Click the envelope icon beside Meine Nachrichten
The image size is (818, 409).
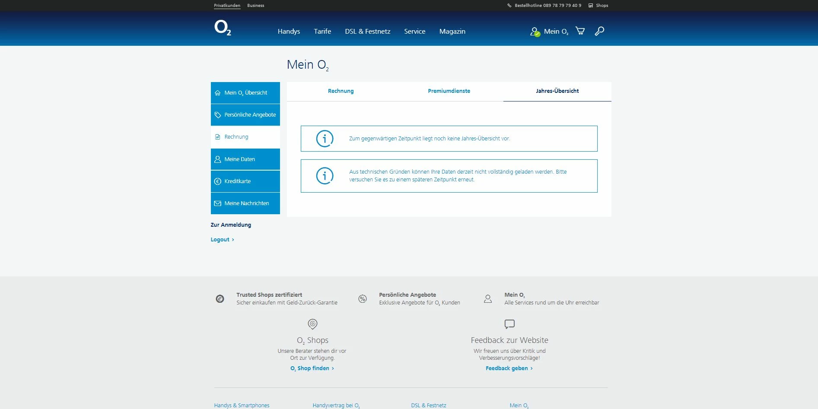tap(218, 203)
